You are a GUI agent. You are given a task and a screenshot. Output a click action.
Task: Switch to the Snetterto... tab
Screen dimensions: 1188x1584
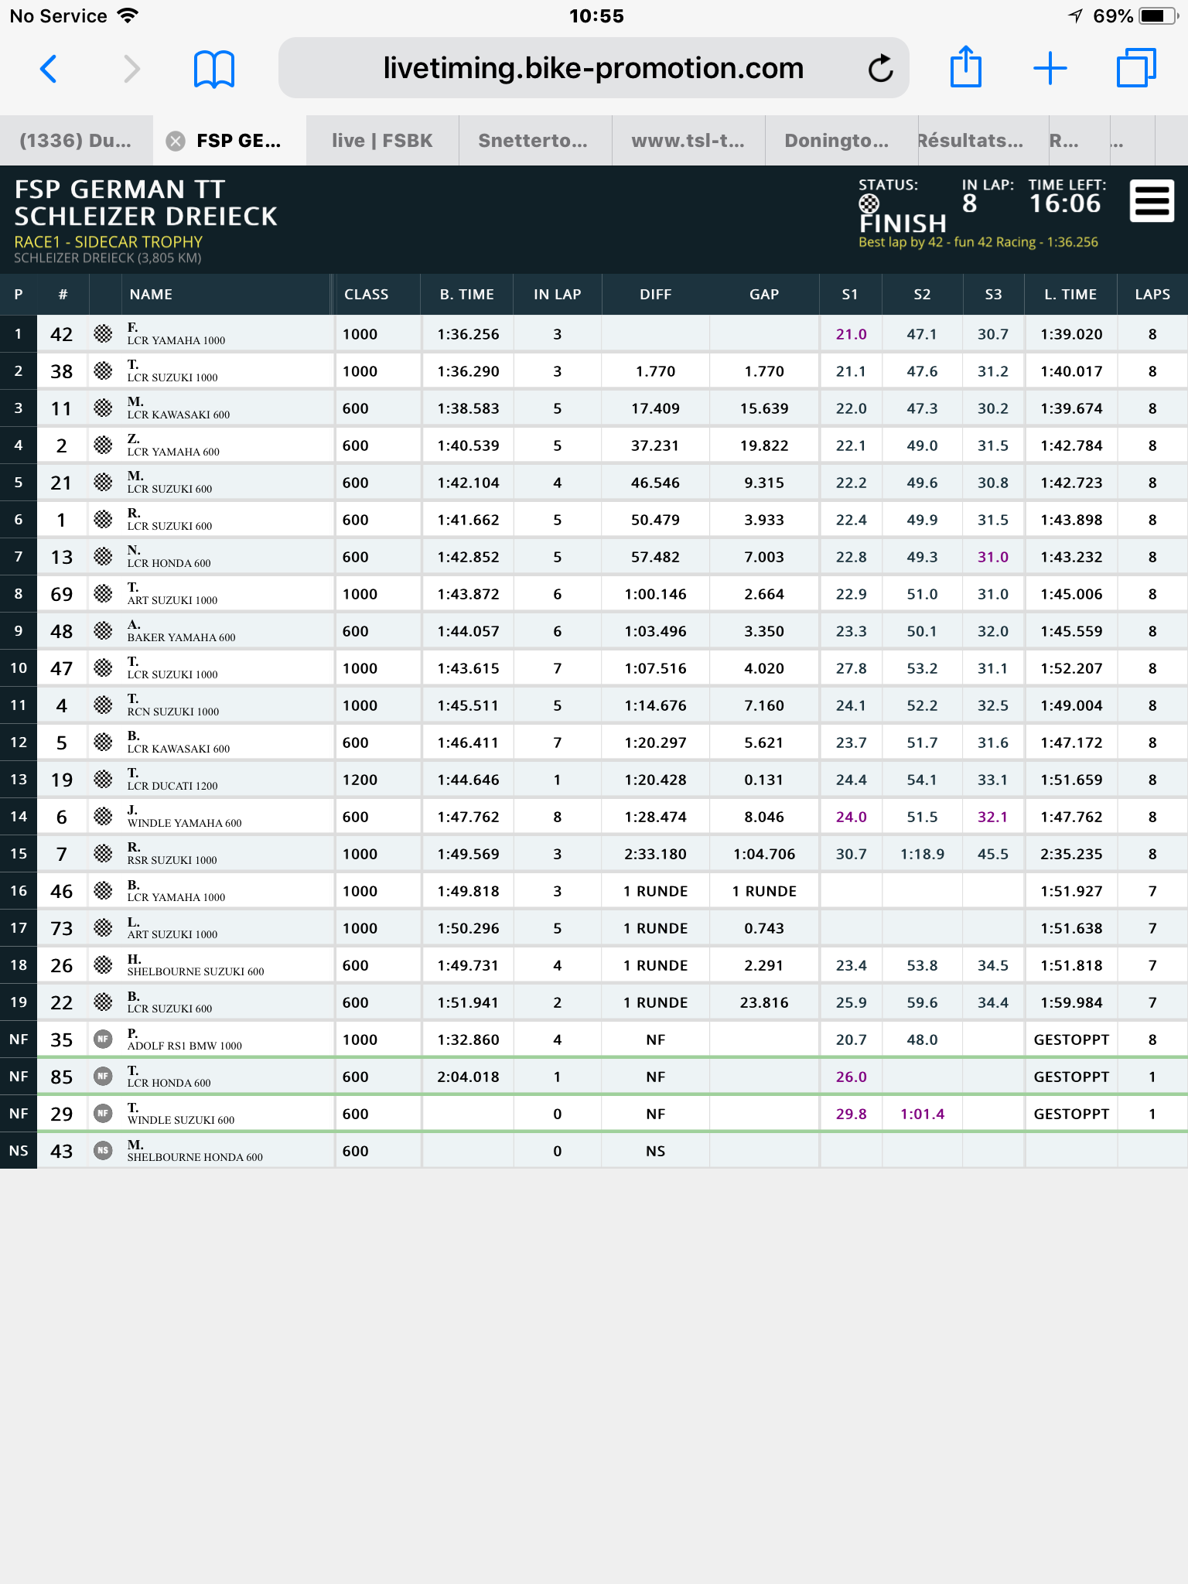click(x=534, y=141)
